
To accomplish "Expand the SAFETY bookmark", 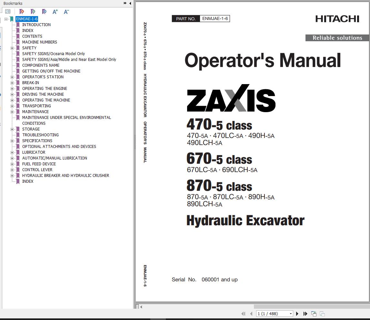I will (12, 48).
